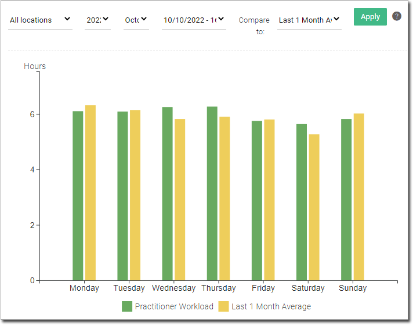The height and width of the screenshot is (325, 413).
Task: Click the green Practitioner Workload legend swatch
Action: coord(127,306)
